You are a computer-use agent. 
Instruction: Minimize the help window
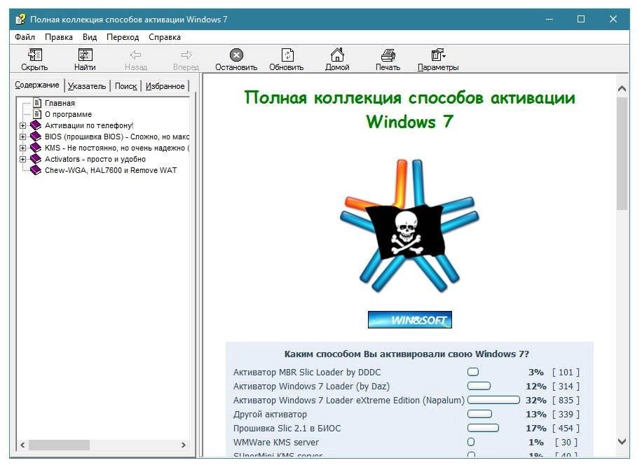(x=549, y=19)
